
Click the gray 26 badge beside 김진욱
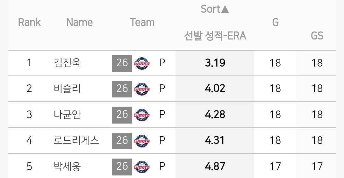click(122, 63)
